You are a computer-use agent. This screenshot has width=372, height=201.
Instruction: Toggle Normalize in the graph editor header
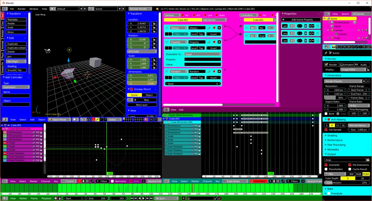(x=113, y=181)
